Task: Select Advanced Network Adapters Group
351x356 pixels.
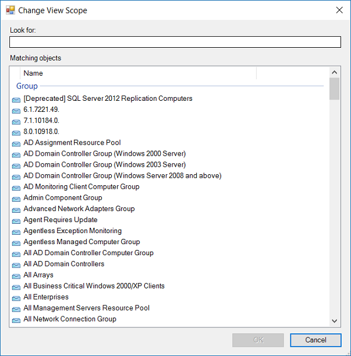Action: 79,209
